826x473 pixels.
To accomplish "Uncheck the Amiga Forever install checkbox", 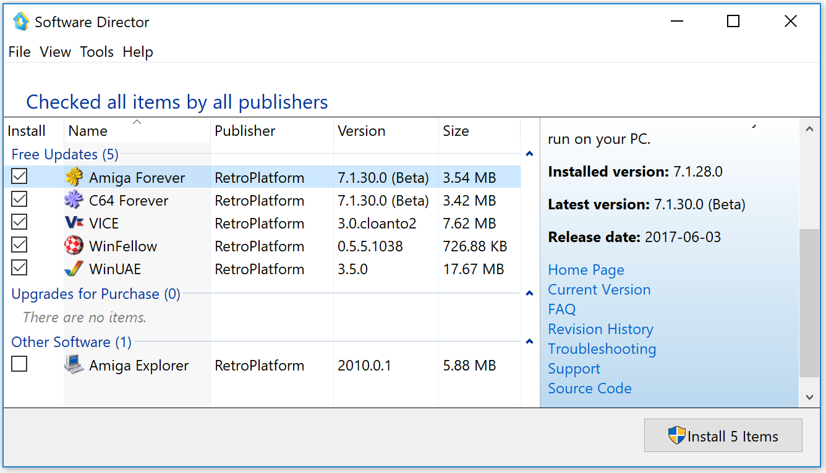I will 20,177.
